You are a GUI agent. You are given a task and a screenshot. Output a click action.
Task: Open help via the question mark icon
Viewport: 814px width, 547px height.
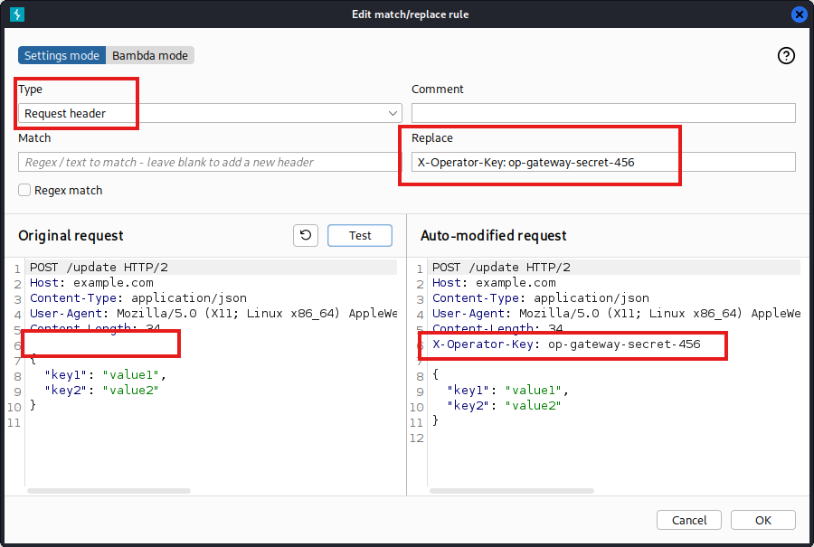(x=786, y=55)
